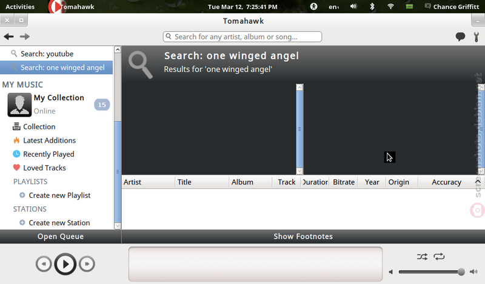485x284 pixels.
Task: Click the My Collection avatar picture
Action: click(19, 105)
